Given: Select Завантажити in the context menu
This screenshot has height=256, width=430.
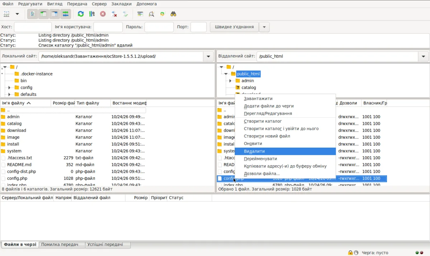Looking at the screenshot, I should tap(285, 99).
